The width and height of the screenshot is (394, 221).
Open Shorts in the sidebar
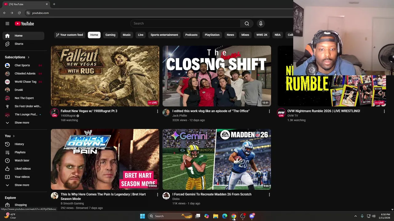(23, 44)
